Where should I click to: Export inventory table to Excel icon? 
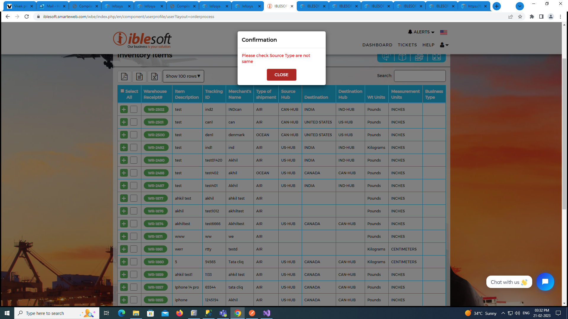point(154,77)
